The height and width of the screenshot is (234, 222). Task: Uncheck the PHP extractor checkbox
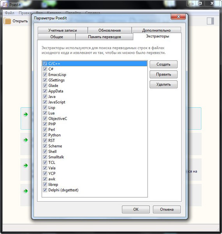coord(45,124)
